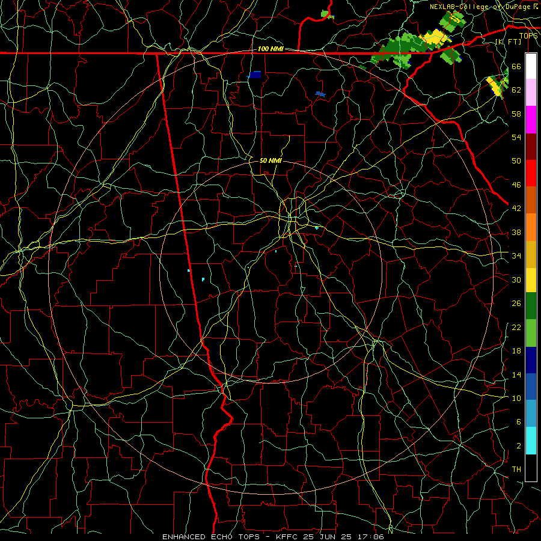This screenshot has width=541, height=541.
Task: Click the light green legend swatch
Action: coord(531,333)
